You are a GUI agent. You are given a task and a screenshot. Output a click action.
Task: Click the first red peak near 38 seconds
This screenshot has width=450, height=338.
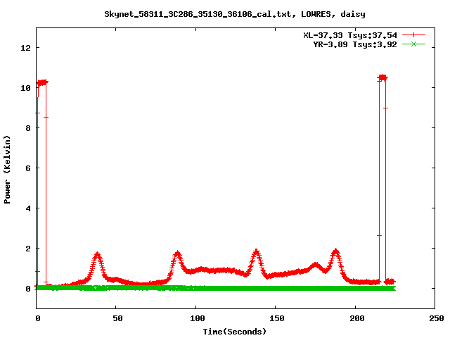97,255
